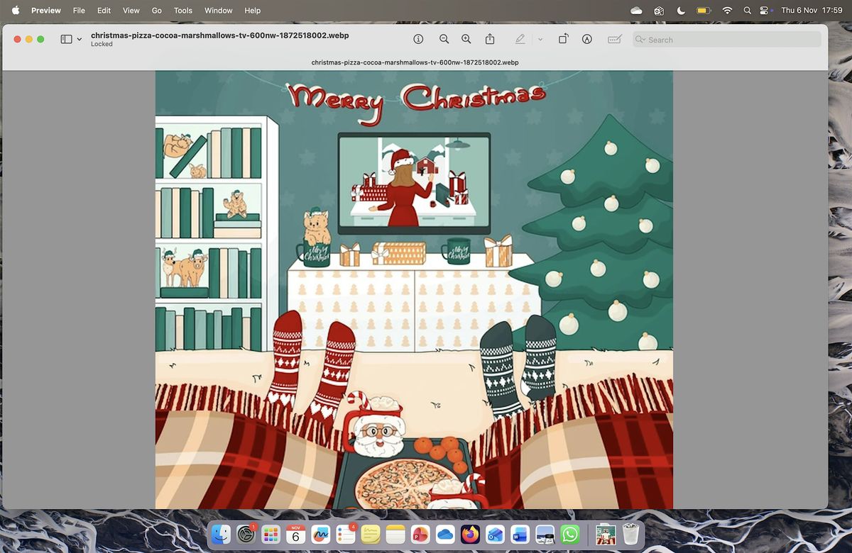Click the date and time in menu bar
The image size is (852, 553).
click(x=811, y=11)
